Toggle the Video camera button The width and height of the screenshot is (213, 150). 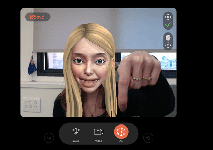99,132
